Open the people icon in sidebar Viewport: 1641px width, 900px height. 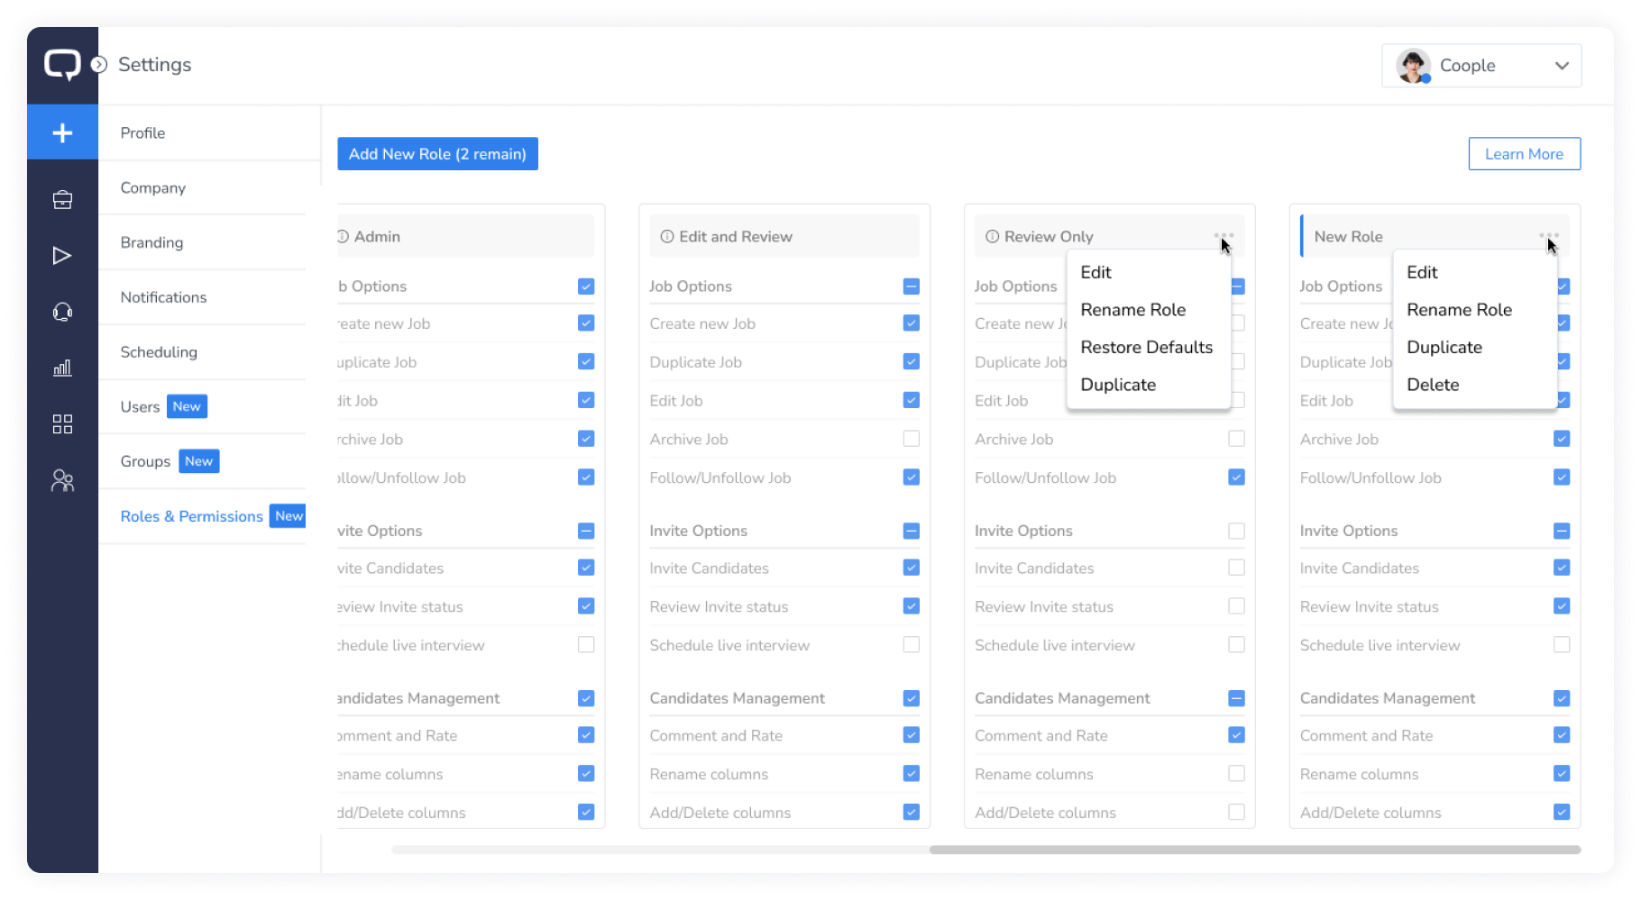[x=62, y=481]
